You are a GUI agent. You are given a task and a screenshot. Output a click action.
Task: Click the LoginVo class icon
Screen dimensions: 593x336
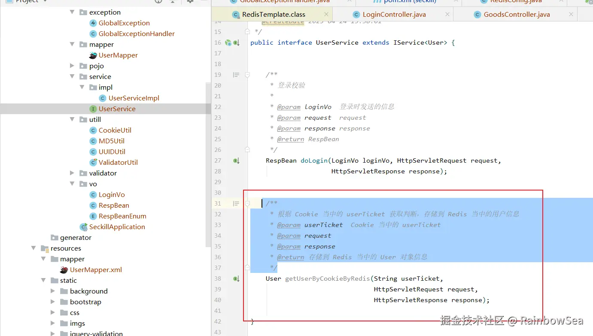coord(93,195)
